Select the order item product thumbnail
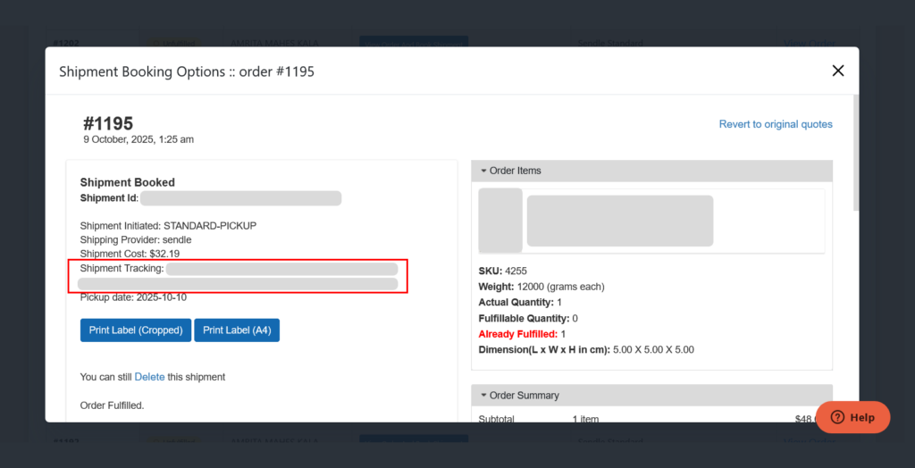915x468 pixels. [500, 221]
